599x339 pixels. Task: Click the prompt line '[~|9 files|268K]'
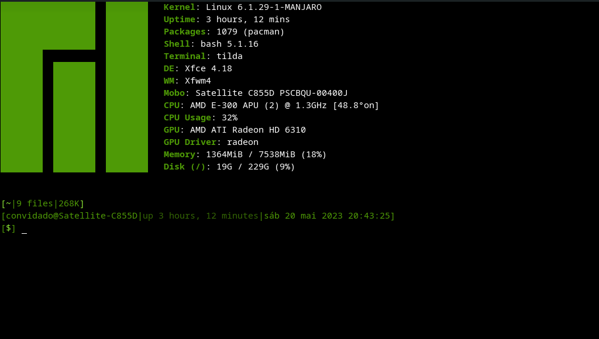pos(43,203)
